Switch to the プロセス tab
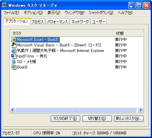Screen dimensions: 152x138 pos(38,21)
